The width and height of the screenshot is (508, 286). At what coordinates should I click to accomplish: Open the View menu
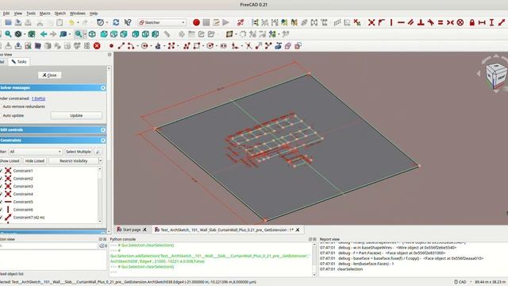click(x=17, y=14)
